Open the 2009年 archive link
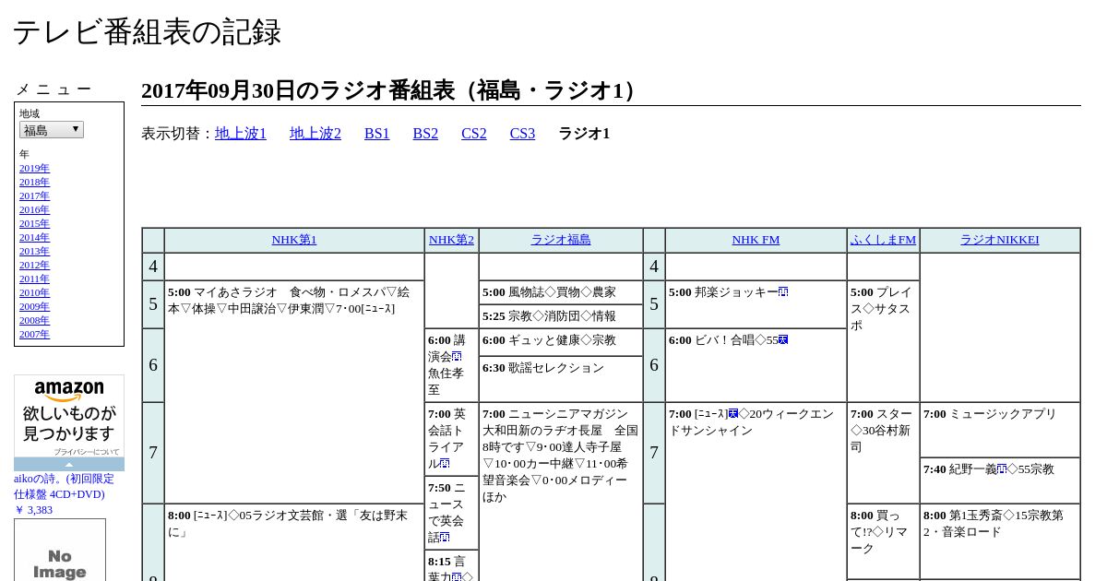1107x581 pixels. pos(34,306)
